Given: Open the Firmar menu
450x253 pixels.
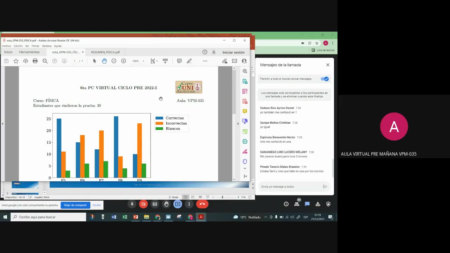Looking at the screenshot, I should tap(36, 46).
